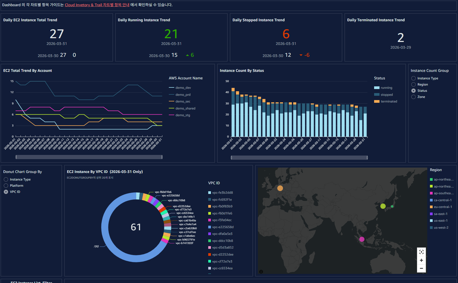458x283 pixels.
Task: Reset the region map to fit view
Action: click(421, 252)
